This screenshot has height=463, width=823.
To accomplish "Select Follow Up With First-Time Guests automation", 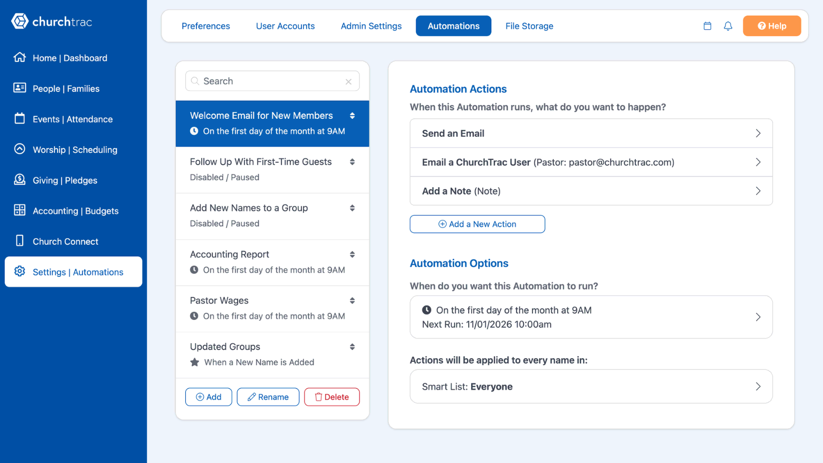I will pos(272,170).
